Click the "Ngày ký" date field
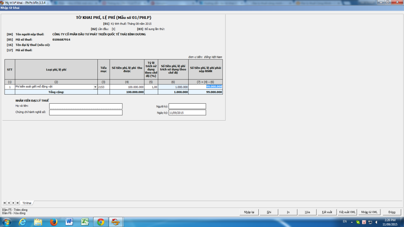This screenshot has width=404, height=227. coord(187,113)
